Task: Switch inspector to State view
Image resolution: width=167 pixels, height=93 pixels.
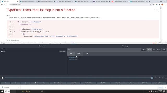Action: pyautogui.click(x=149, y=50)
